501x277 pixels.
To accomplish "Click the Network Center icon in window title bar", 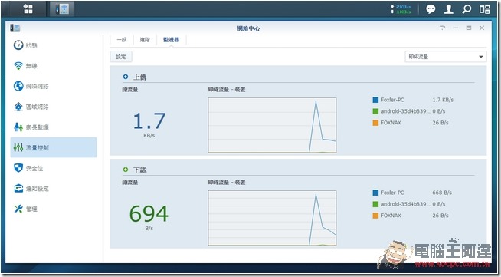I will click(15, 28).
